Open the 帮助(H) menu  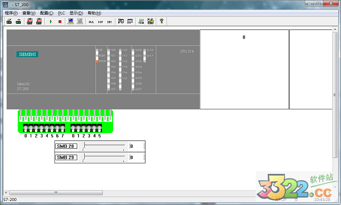pos(94,13)
